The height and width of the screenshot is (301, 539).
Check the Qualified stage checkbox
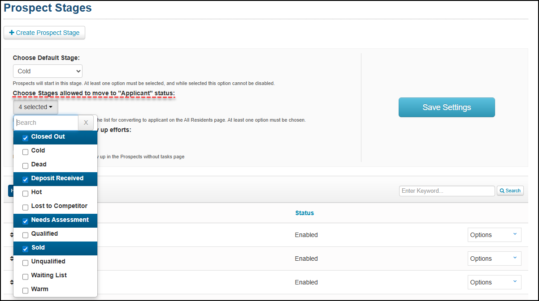(26, 234)
